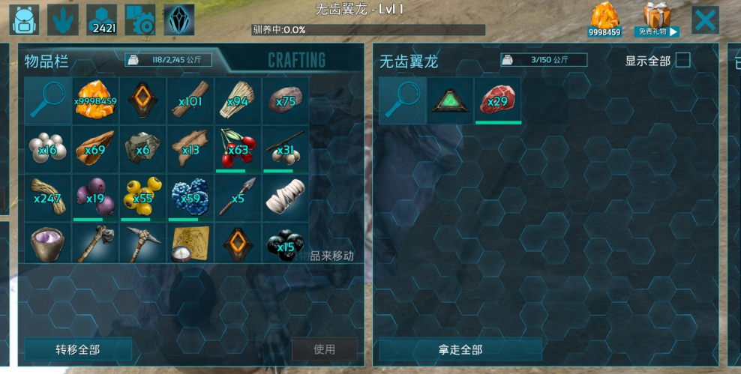Image resolution: width=741 pixels, height=374 pixels.
Task: Open the dark crystal icon in top bar
Action: pyautogui.click(x=179, y=19)
